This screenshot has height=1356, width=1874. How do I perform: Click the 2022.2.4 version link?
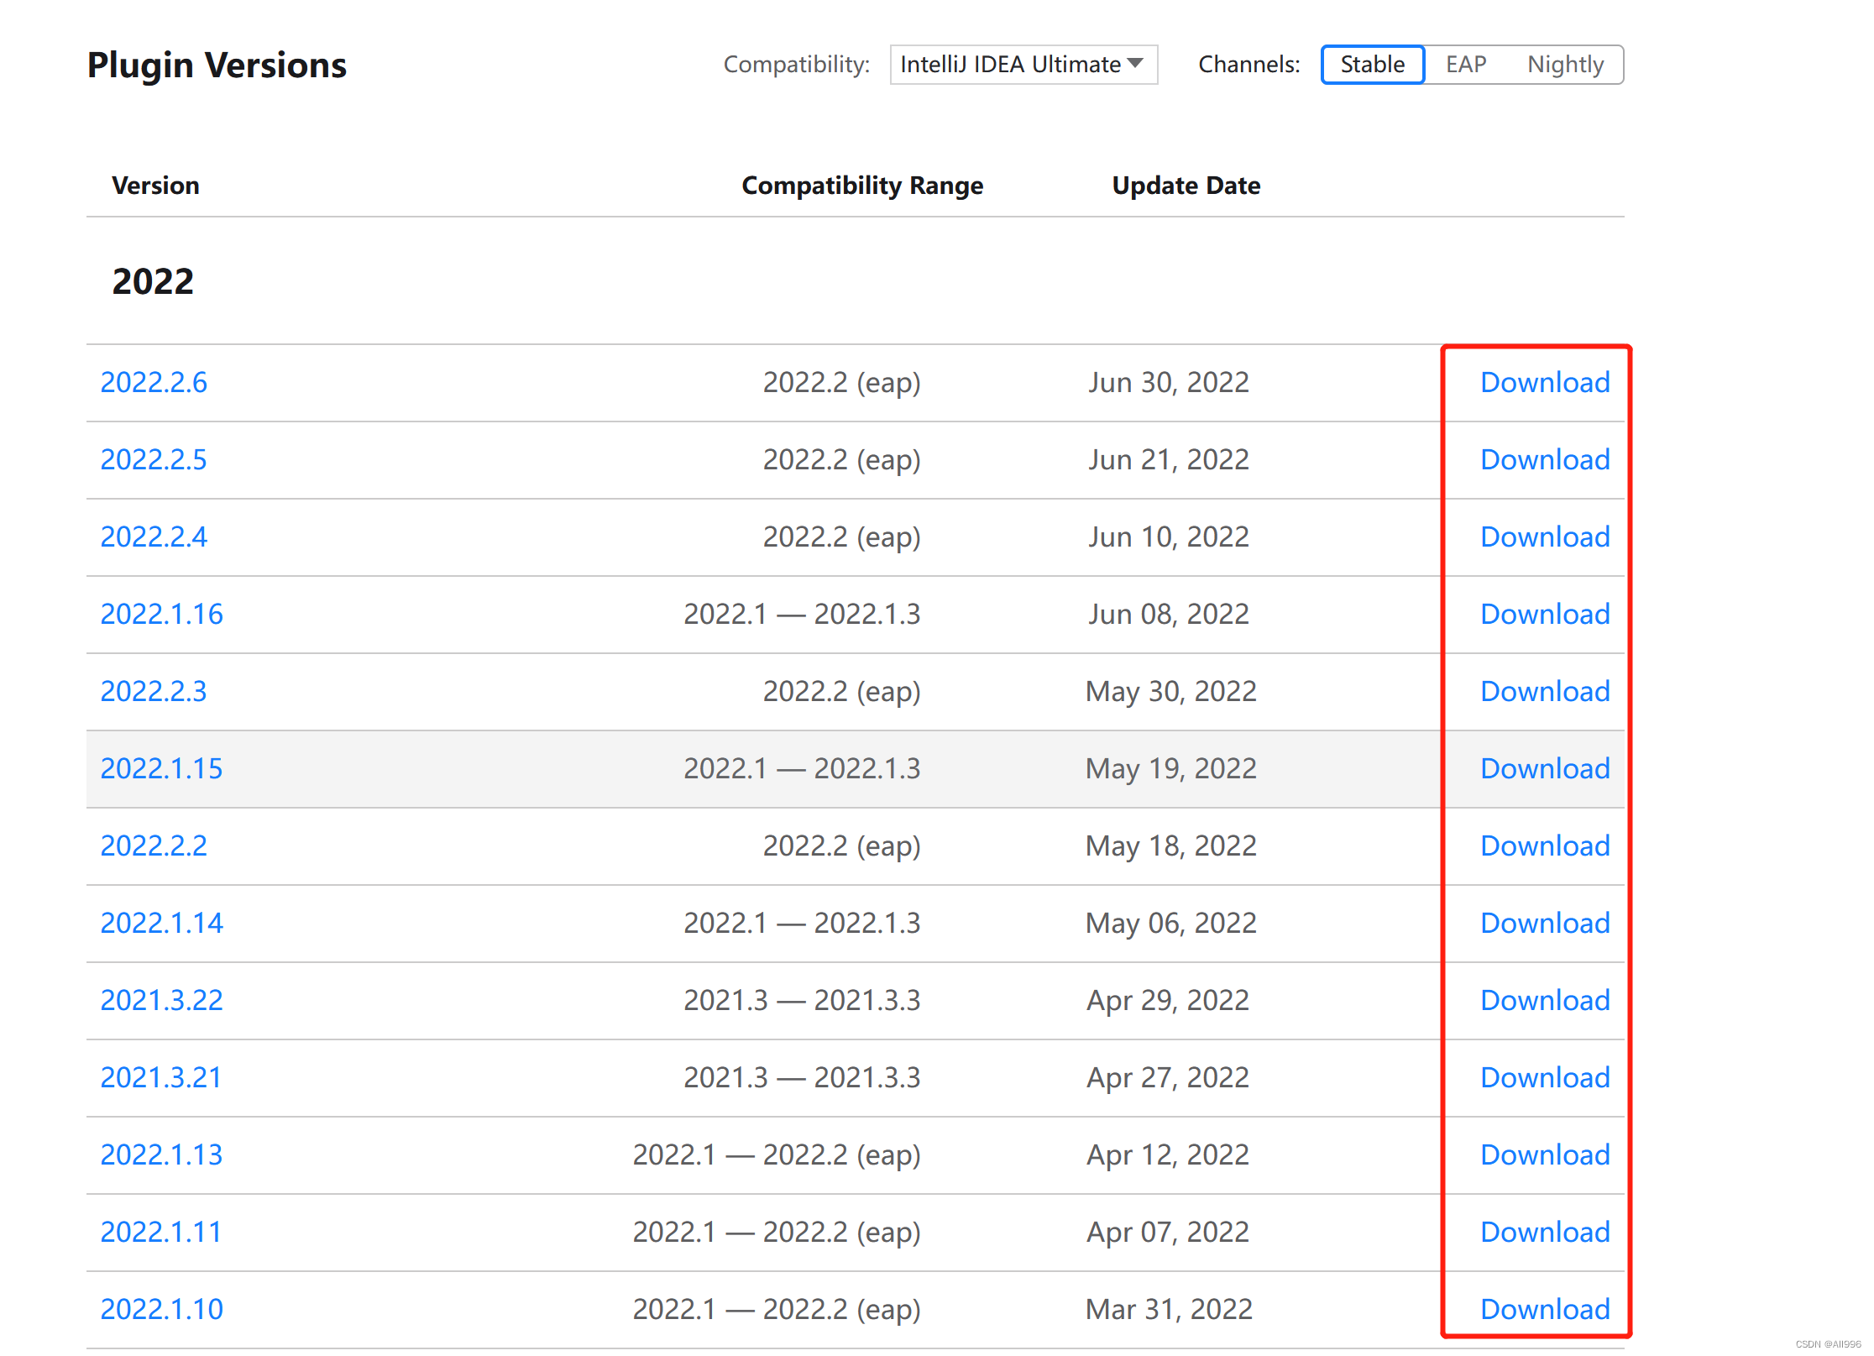point(154,537)
